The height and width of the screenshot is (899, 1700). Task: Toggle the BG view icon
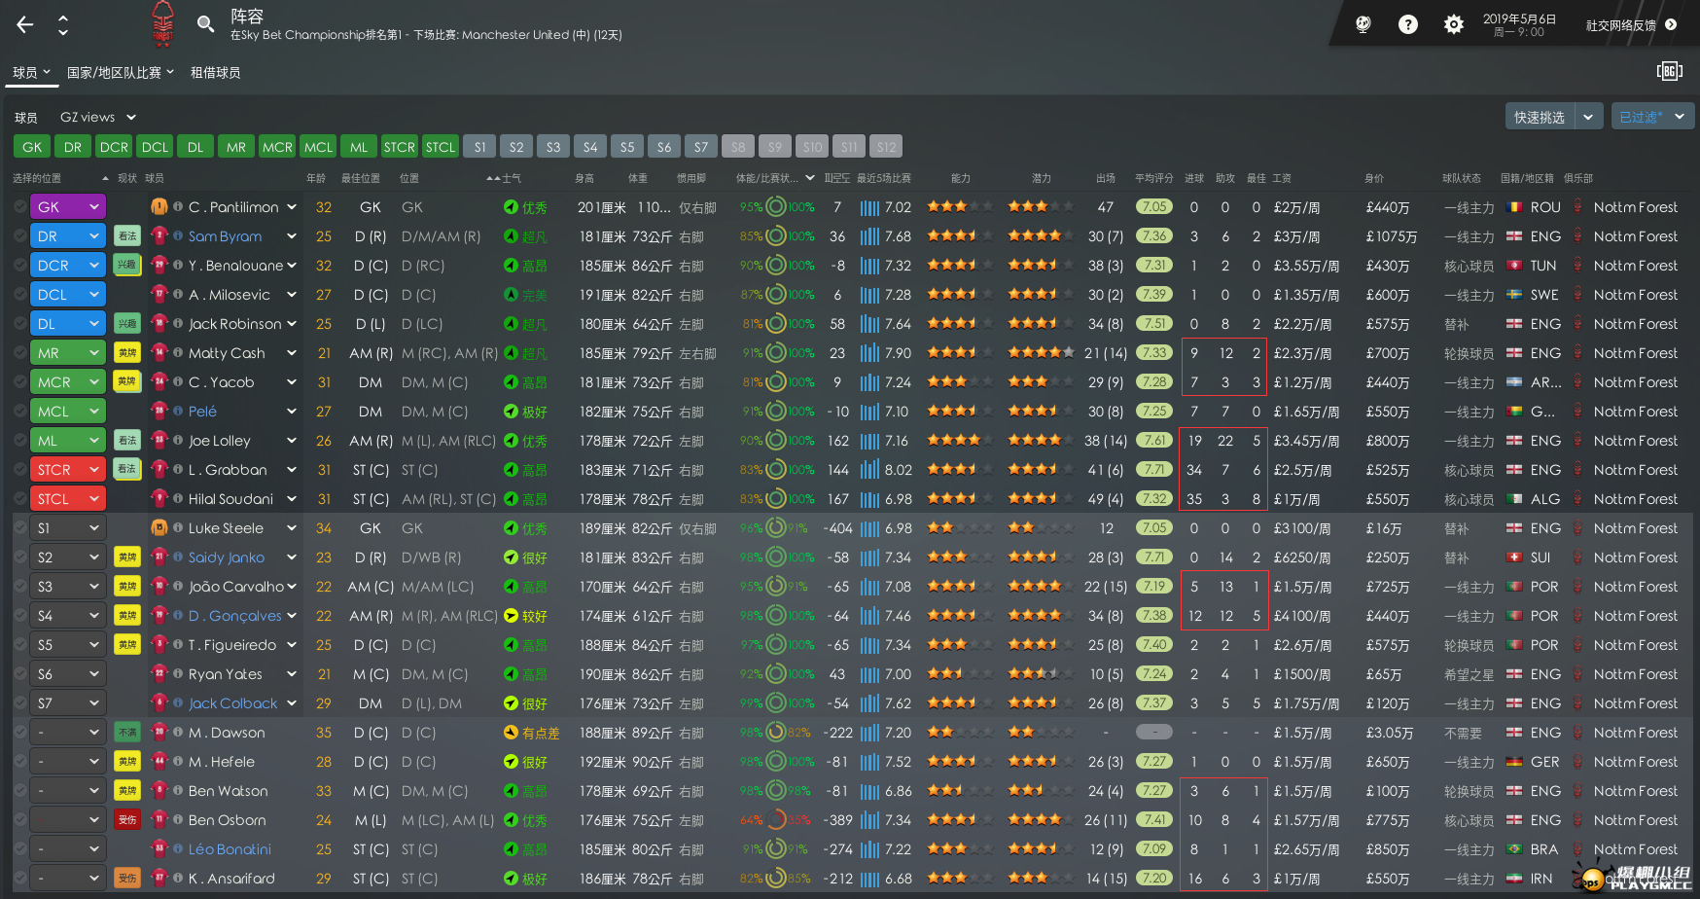point(1669,71)
